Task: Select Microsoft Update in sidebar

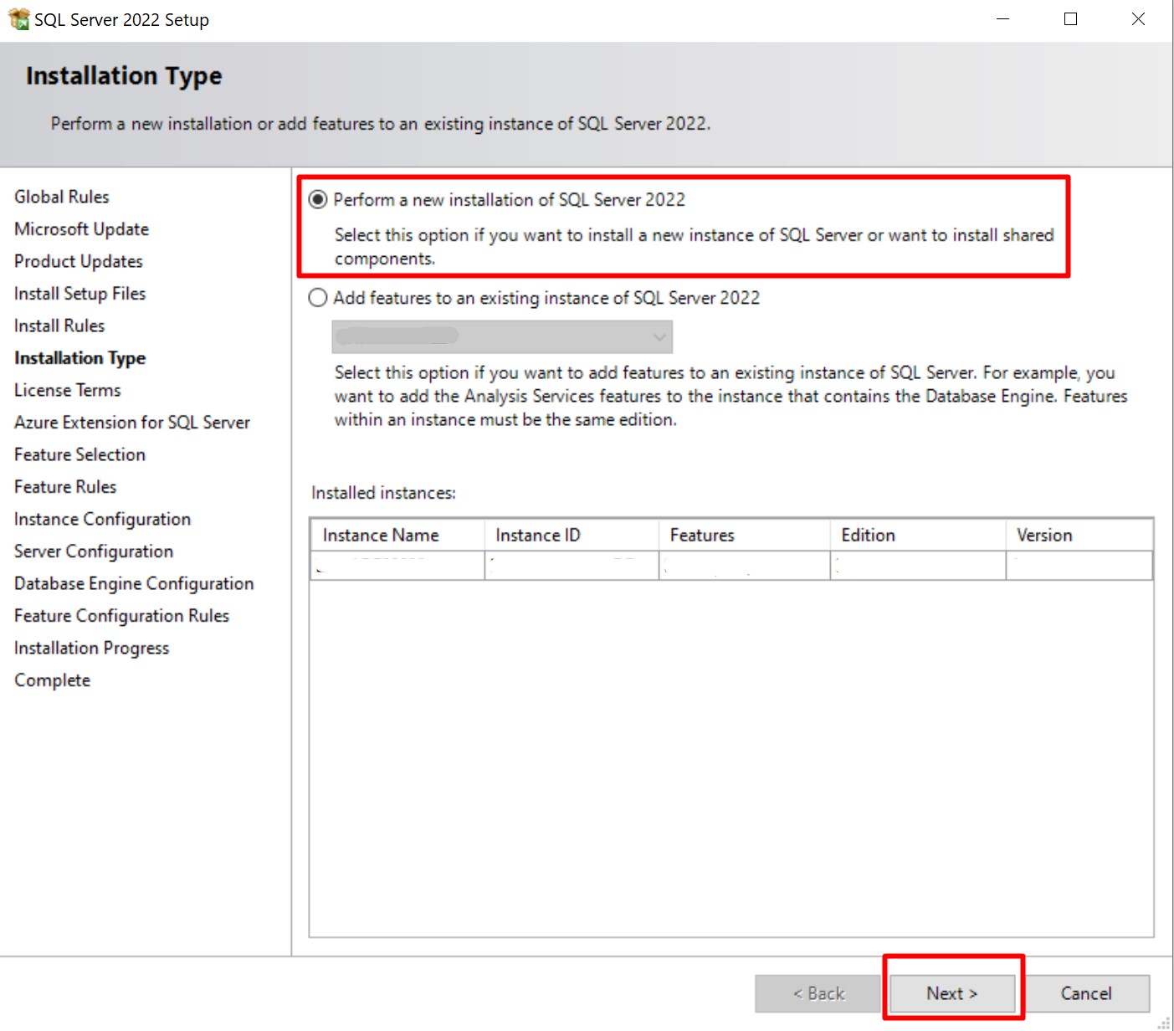Action: pyautogui.click(x=81, y=229)
